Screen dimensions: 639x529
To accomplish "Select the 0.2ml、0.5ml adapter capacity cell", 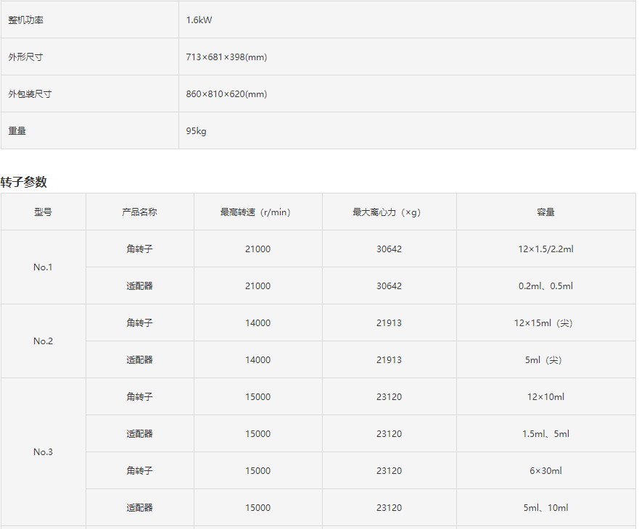I will [x=545, y=286].
